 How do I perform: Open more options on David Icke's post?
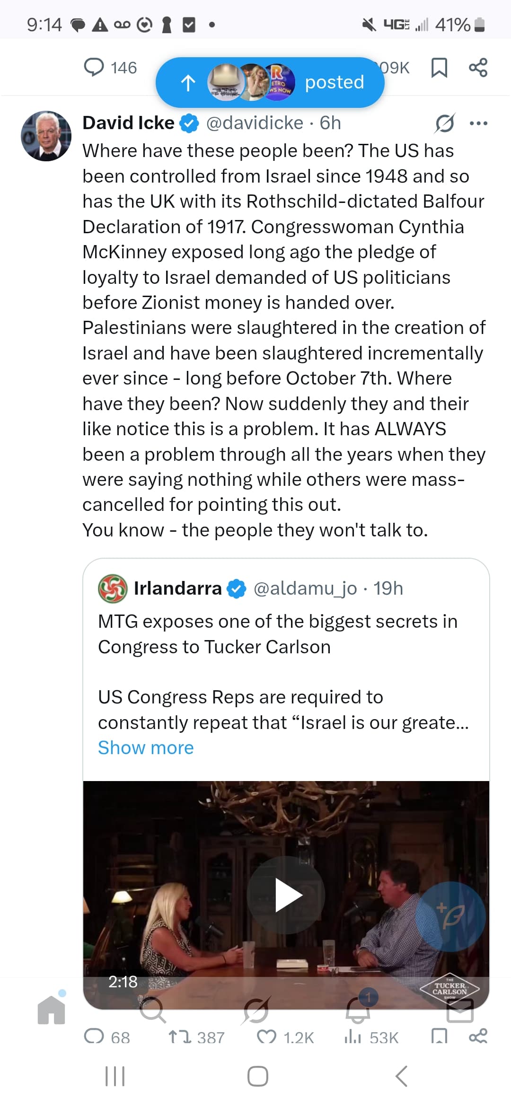tap(478, 123)
